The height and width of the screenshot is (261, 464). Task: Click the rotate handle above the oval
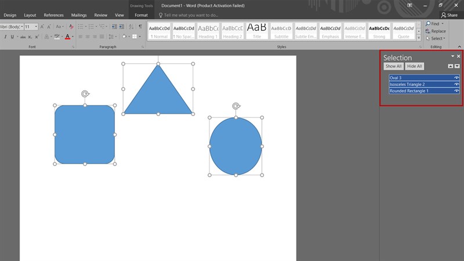point(236,106)
